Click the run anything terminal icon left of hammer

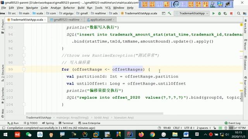164,14
